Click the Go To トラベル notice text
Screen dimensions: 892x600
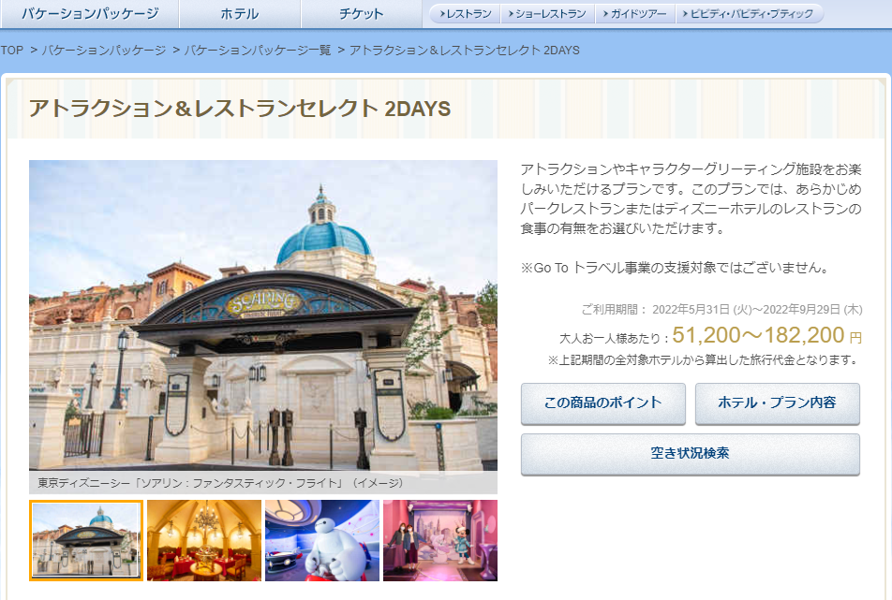pos(676,268)
